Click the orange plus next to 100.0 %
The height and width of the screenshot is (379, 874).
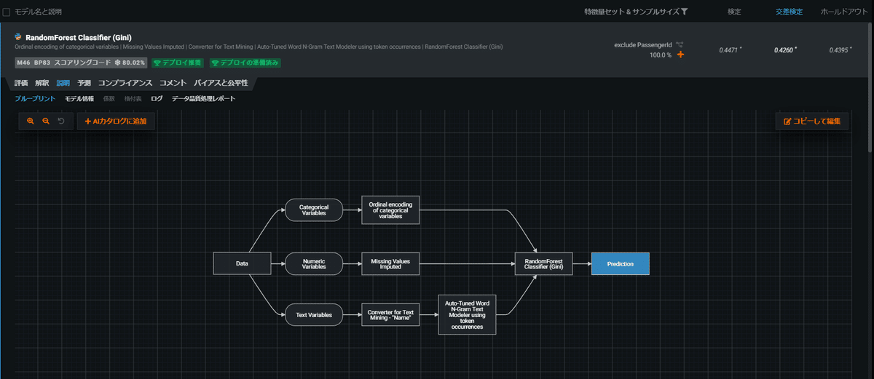tap(680, 55)
